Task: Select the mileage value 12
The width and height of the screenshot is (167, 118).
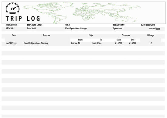Action: [x=151, y=43]
